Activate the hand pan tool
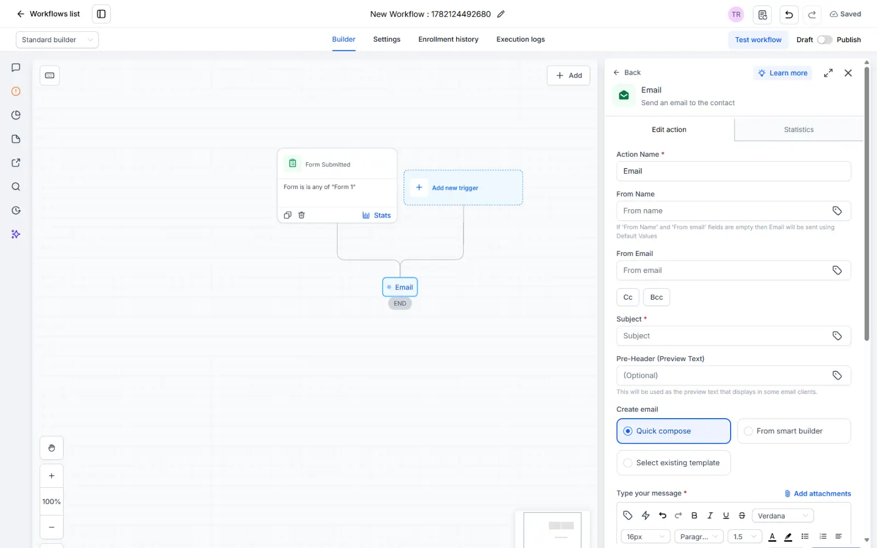Screen dimensions: 877x548 (x=52, y=448)
